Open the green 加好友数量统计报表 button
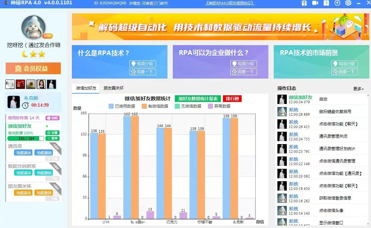Viewport: 371px width, 228px height. click(198, 99)
